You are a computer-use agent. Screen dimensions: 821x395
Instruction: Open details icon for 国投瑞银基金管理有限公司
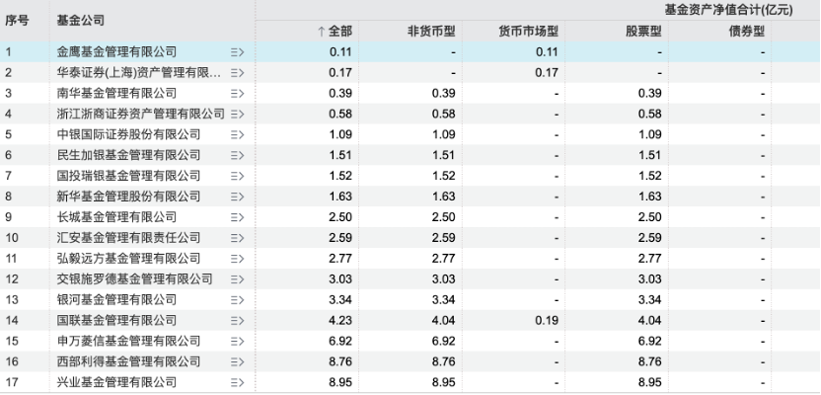coord(237,176)
